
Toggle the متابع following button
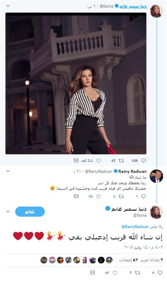click(x=30, y=212)
